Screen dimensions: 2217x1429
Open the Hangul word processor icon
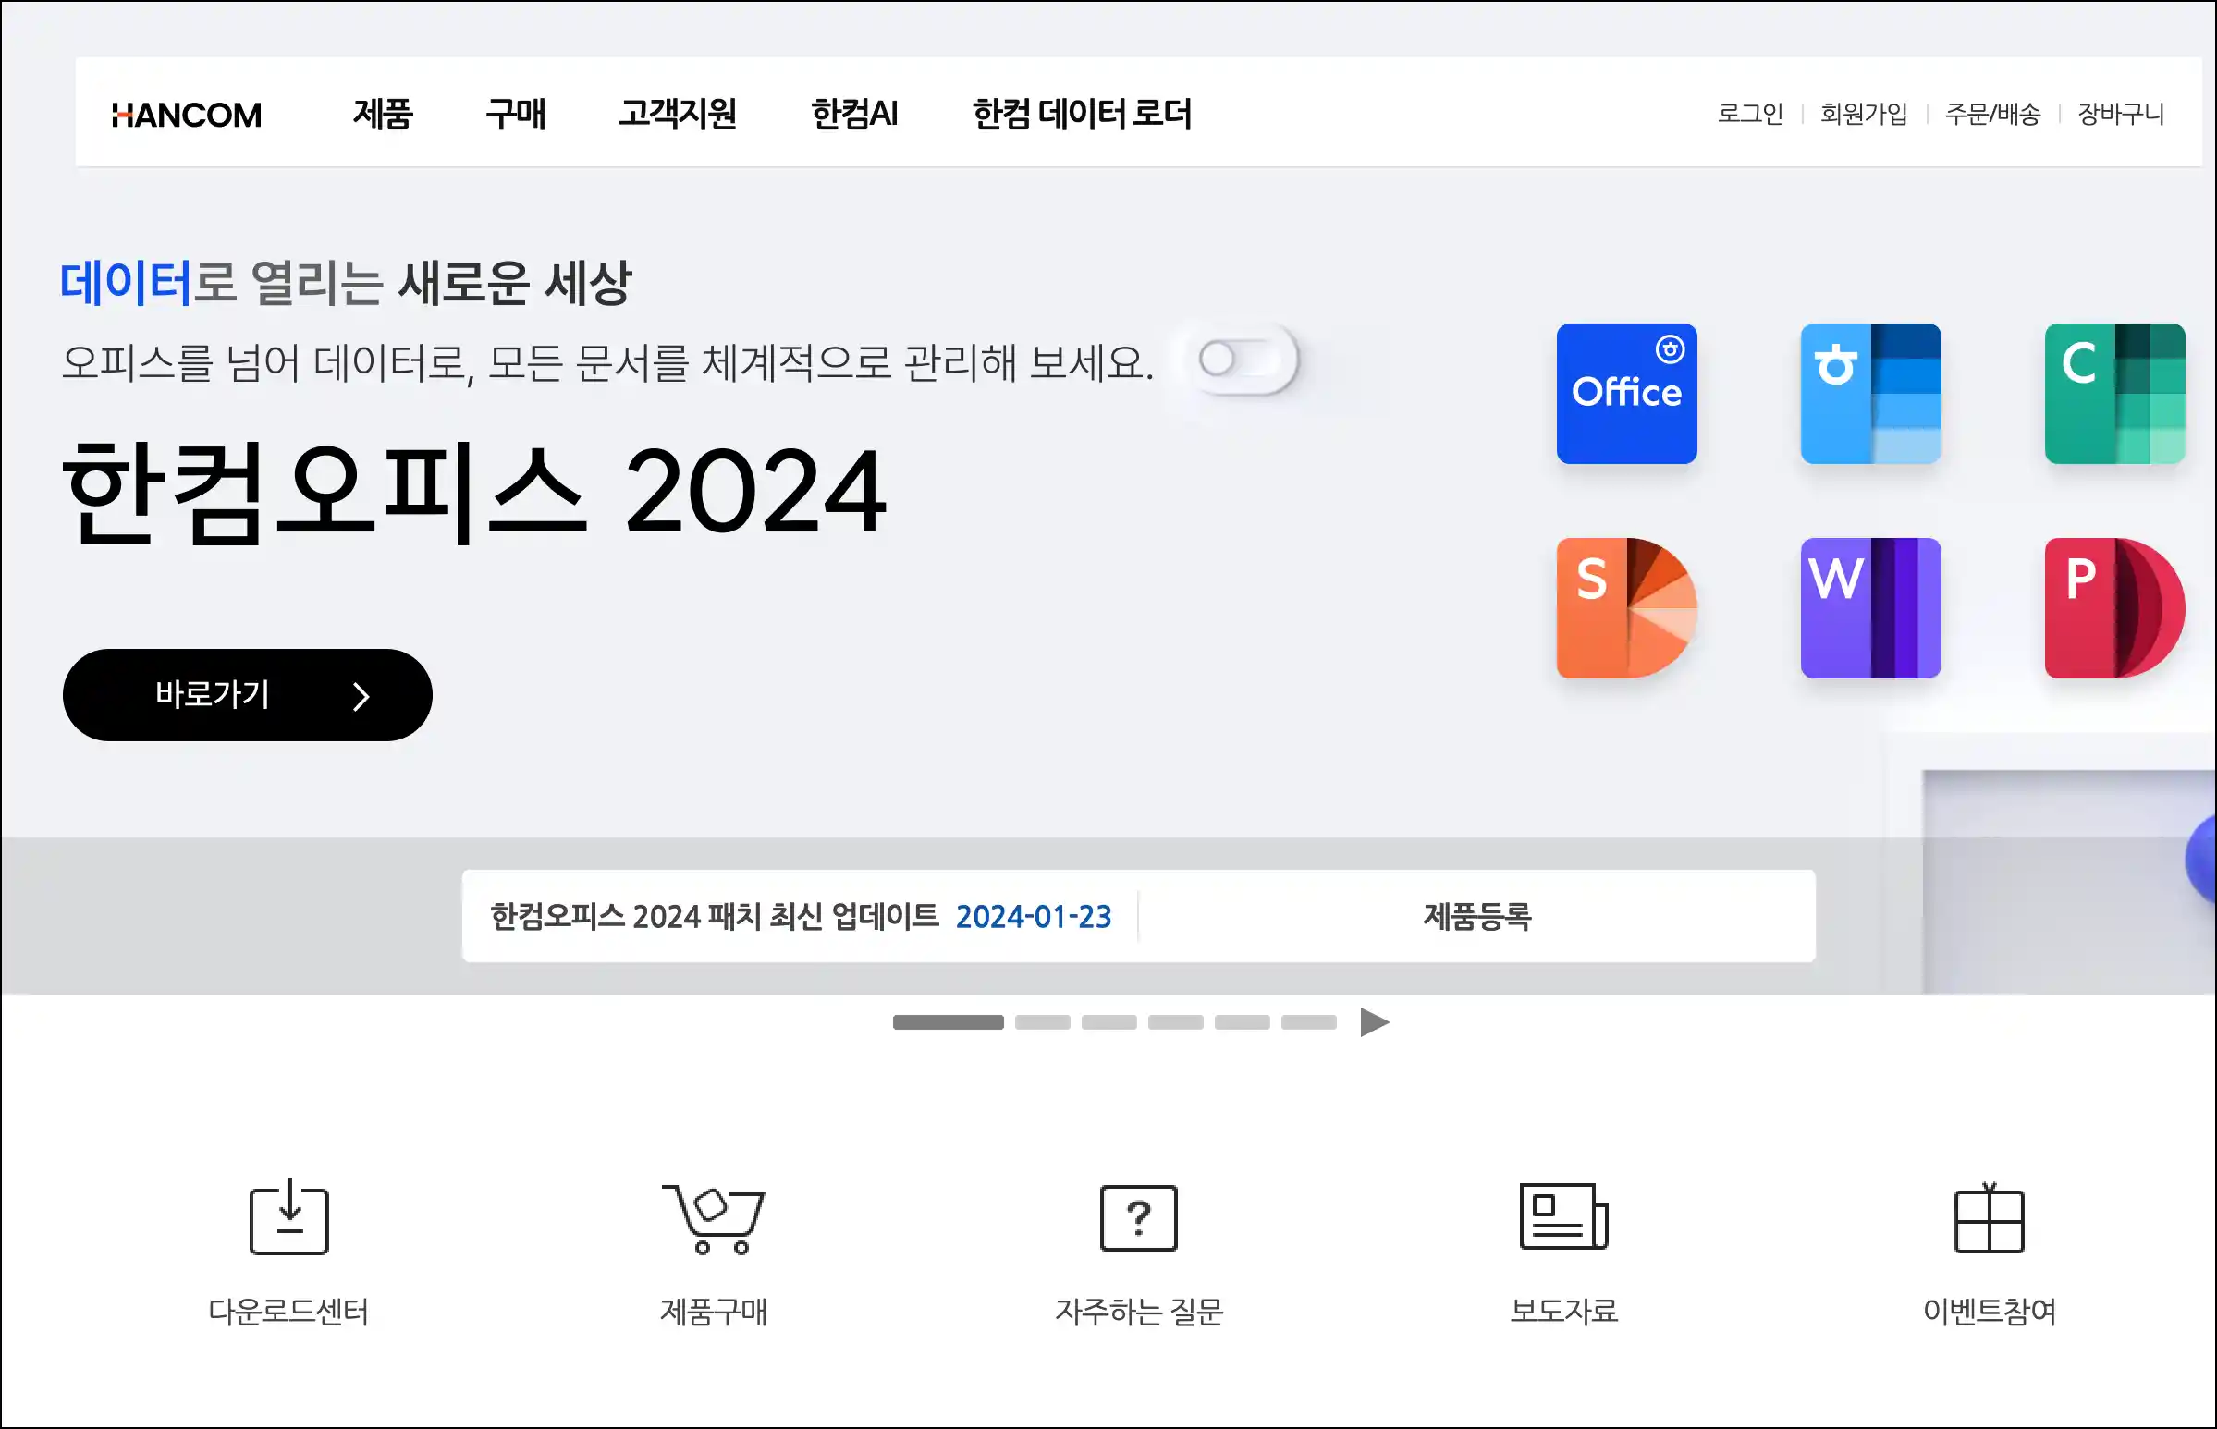click(x=1870, y=394)
